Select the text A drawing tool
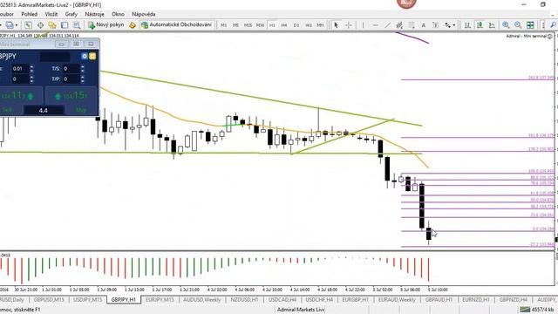The image size is (558, 314). [x=424, y=25]
